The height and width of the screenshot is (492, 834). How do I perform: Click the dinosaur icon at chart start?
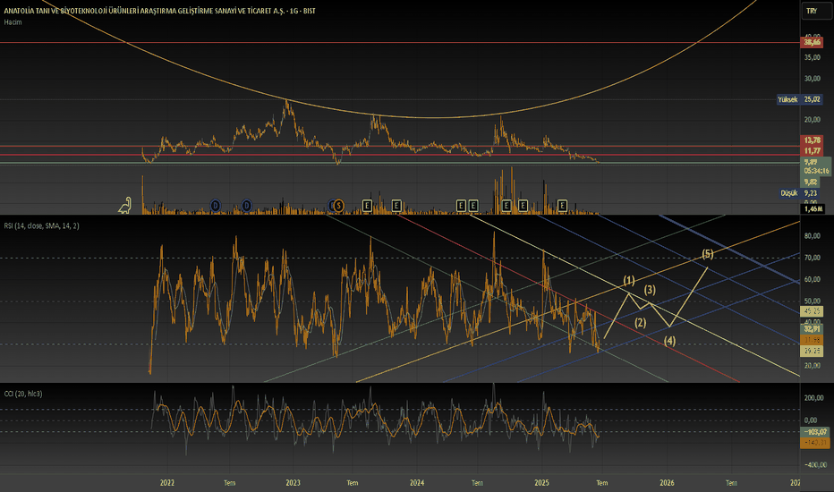pos(125,205)
